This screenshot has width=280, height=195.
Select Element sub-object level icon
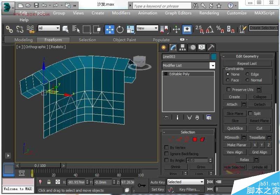(x=203, y=139)
